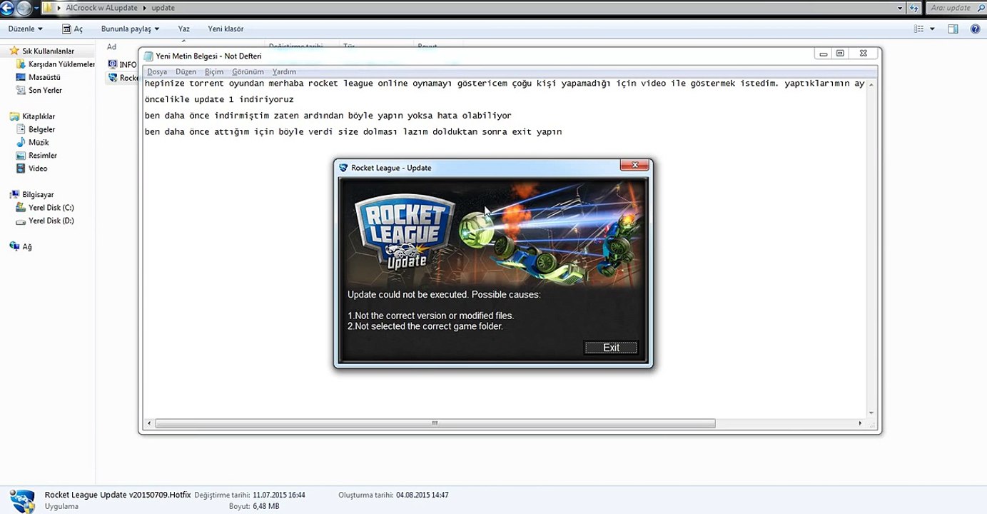Screen dimensions: 987x514
Task: Select Ağ in the navigation pane
Action: pyautogui.click(x=27, y=246)
